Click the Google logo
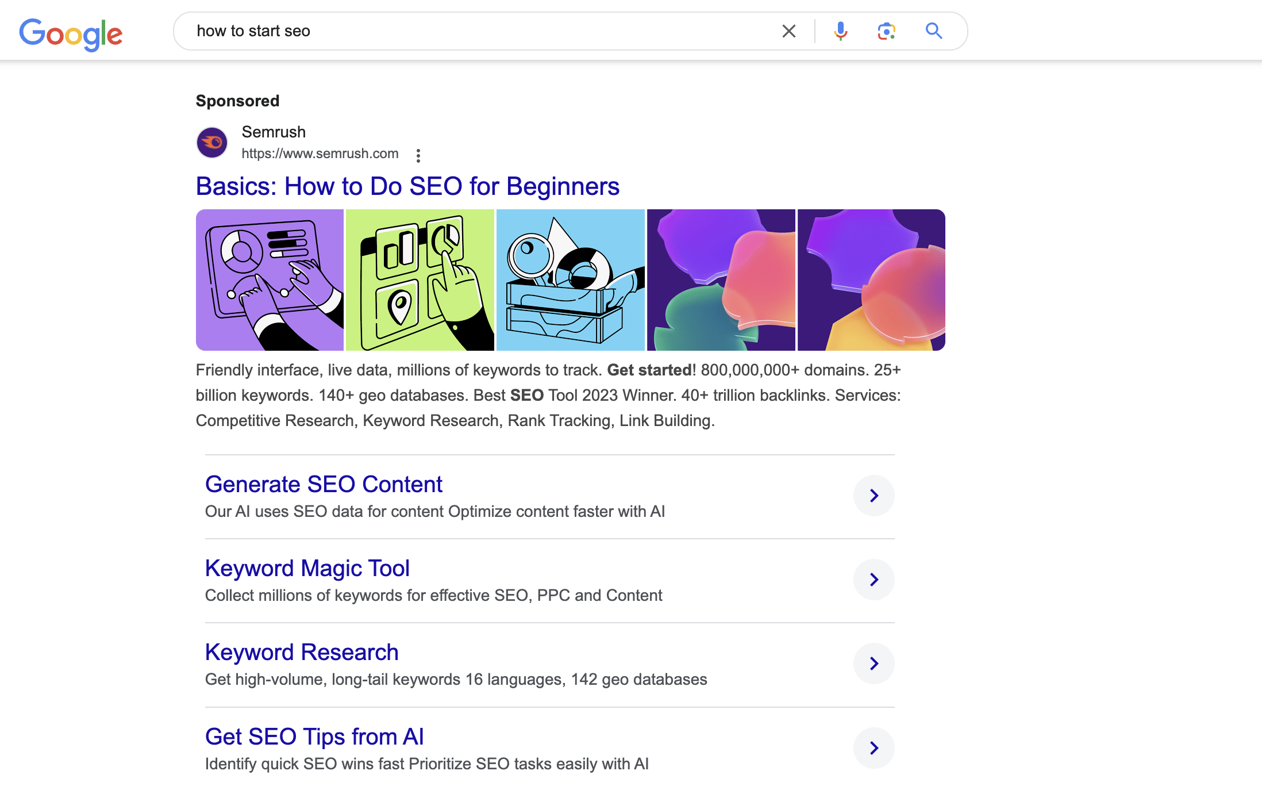1262x790 pixels. pos(71,33)
